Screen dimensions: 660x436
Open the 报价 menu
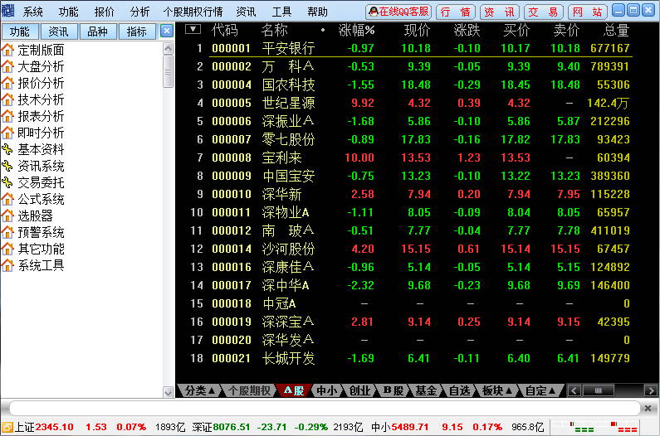tap(105, 12)
